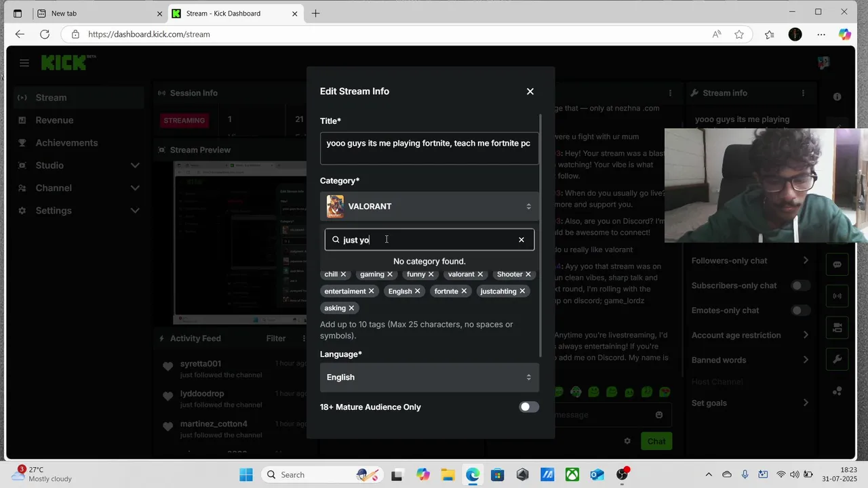868x488 pixels.
Task: Expand Channel in the sidebar
Action: (x=135, y=188)
